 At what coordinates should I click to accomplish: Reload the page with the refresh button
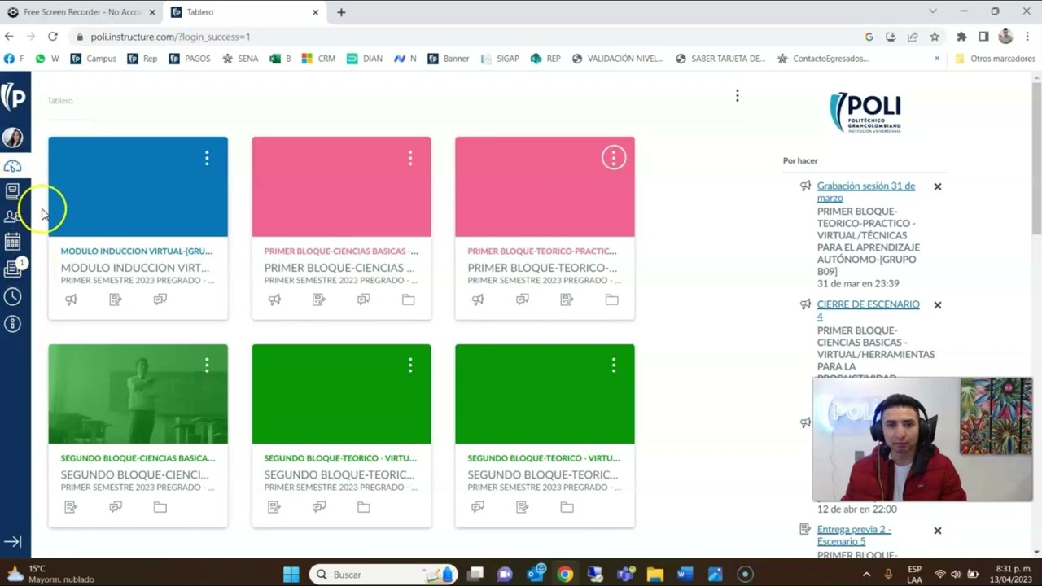[52, 37]
